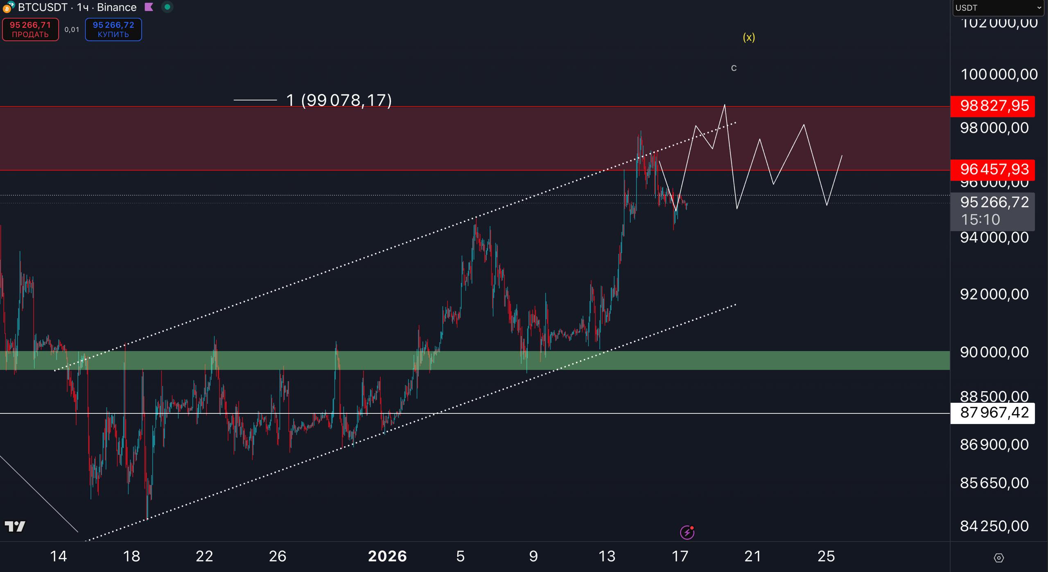This screenshot has width=1048, height=572.
Task: Select the yellow (x) wave label
Action: (x=749, y=38)
